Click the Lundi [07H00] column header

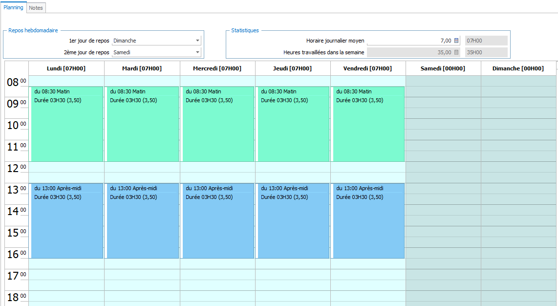pyautogui.click(x=66, y=68)
